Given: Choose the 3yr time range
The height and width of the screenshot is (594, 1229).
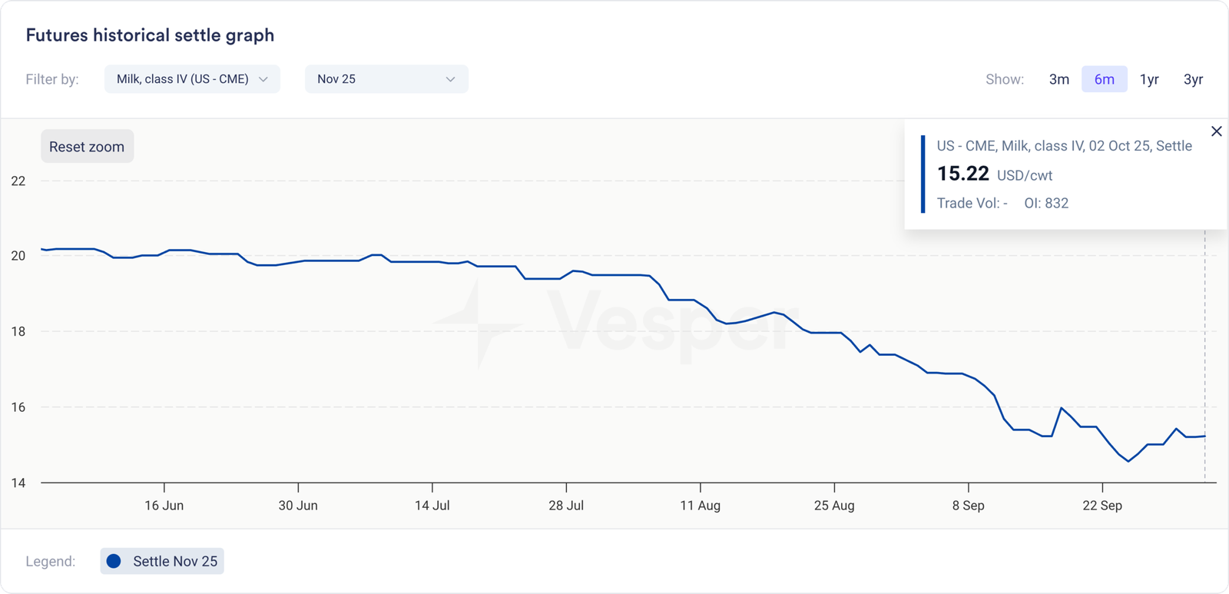Looking at the screenshot, I should click(1193, 79).
